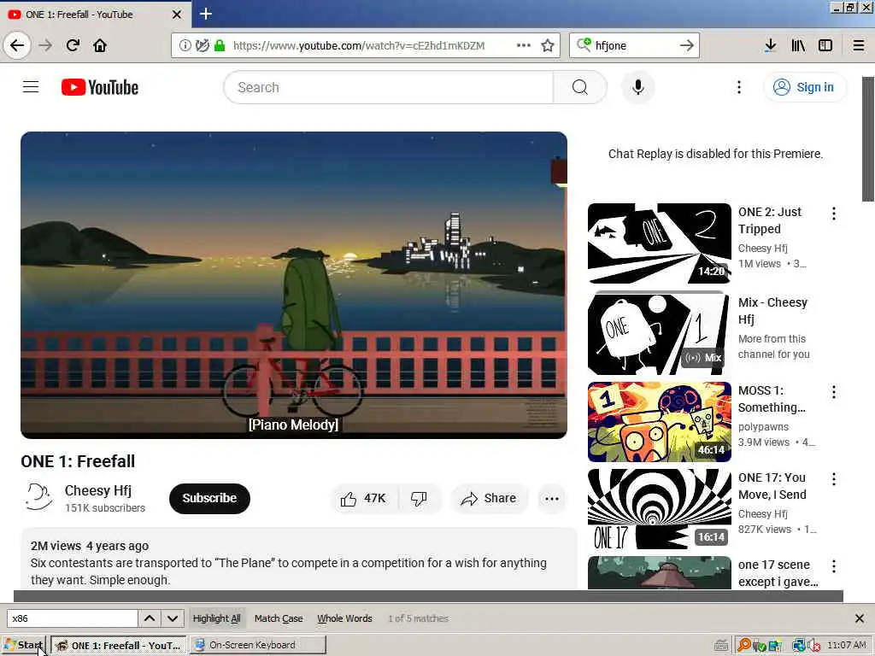Open the browser Downloads panel
Screen dimensions: 875x656
[x=770, y=45]
